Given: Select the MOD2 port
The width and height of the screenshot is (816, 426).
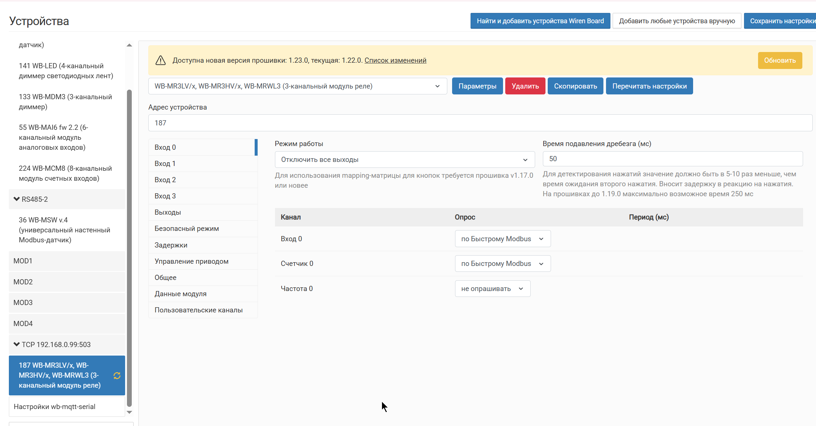Looking at the screenshot, I should click(67, 282).
